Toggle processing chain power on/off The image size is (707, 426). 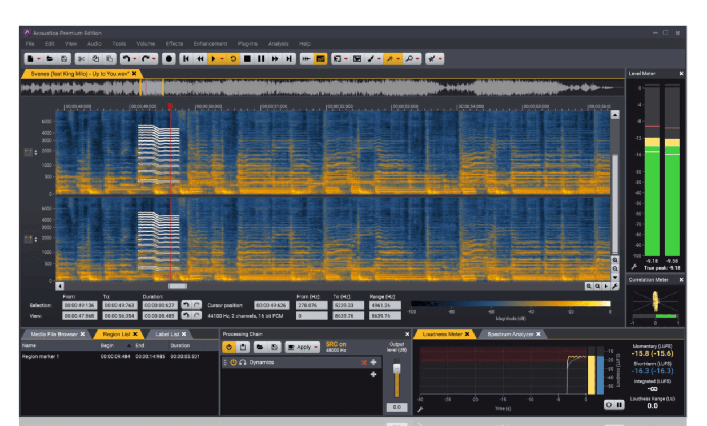point(228,347)
